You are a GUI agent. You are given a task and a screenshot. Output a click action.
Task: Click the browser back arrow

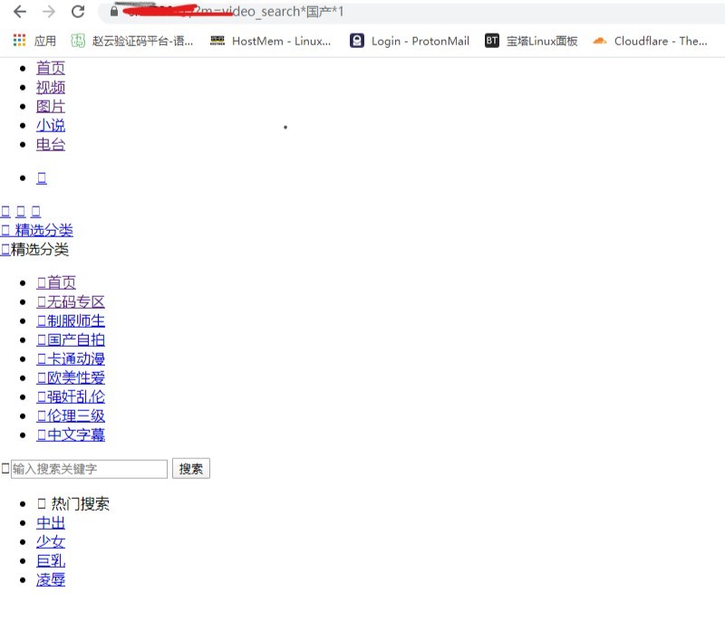click(18, 12)
